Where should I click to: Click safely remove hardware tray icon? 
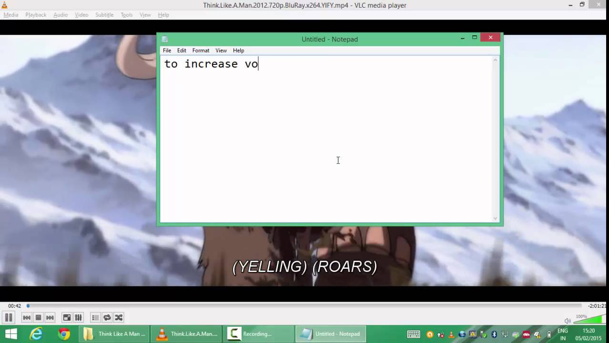pyautogui.click(x=483, y=334)
